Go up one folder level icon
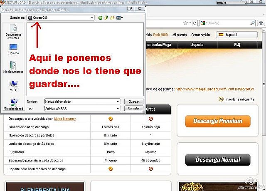This screenshot has width=266, height=191. [106, 18]
